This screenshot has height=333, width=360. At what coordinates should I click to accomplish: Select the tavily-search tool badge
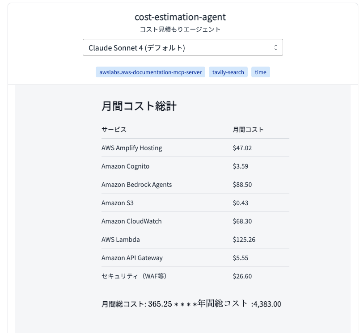tap(228, 72)
